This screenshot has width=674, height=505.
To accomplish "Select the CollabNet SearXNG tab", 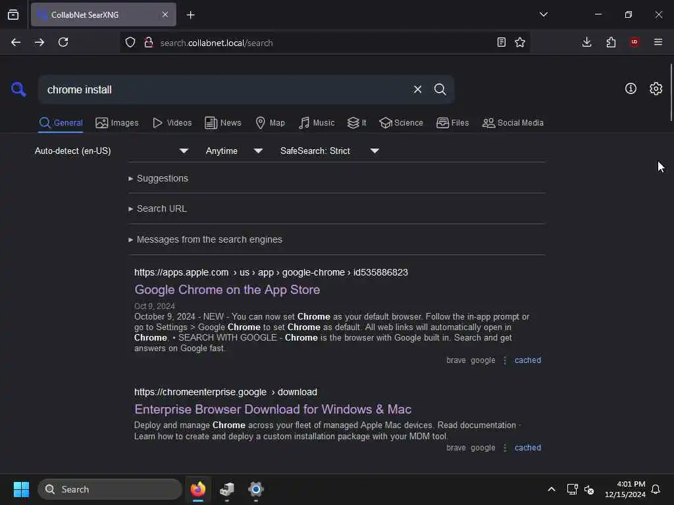I will point(103,14).
